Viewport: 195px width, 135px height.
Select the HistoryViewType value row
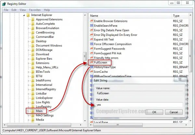(x=105, y=67)
